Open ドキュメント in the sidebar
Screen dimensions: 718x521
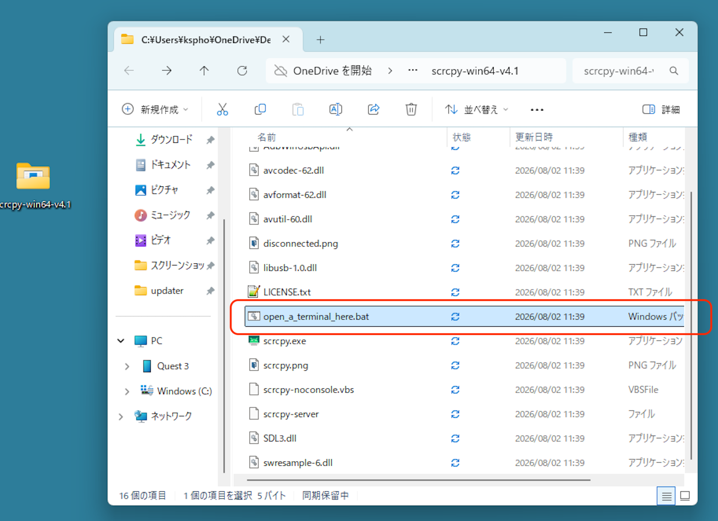171,165
